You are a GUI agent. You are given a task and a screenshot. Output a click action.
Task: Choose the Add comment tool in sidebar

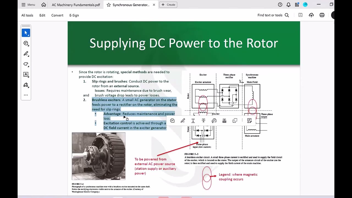pos(26,43)
